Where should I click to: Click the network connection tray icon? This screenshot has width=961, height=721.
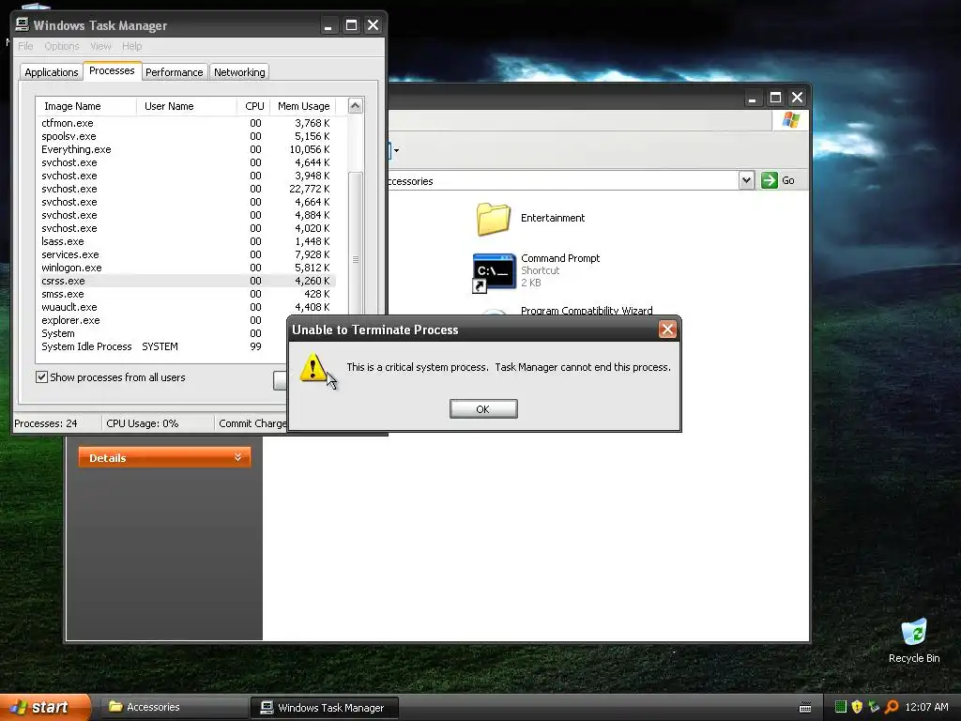[x=874, y=707]
